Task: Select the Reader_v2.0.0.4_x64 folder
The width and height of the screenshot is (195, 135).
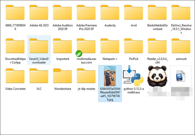Action: click(157, 46)
